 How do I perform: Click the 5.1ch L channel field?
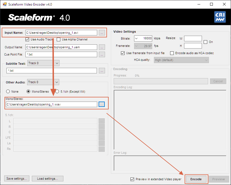pos(55,121)
